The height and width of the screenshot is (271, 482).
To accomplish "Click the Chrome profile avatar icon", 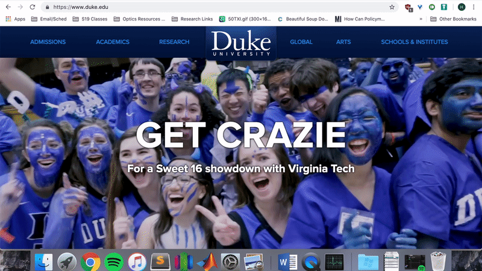I will click(462, 7).
